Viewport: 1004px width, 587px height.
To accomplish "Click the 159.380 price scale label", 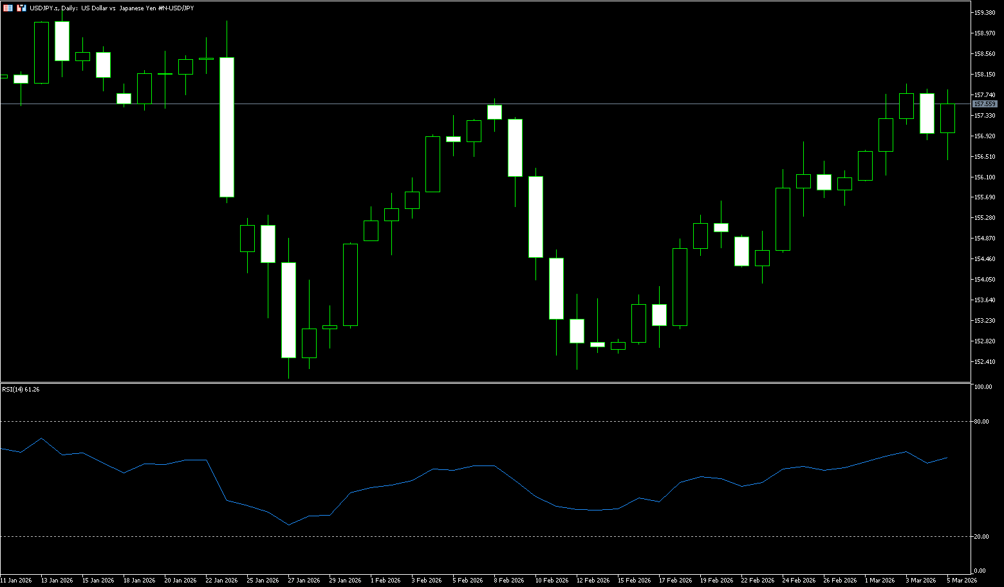I will [x=985, y=13].
